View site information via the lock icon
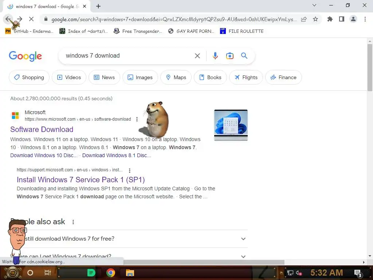Screen dimensions: 373x280 point(46,19)
